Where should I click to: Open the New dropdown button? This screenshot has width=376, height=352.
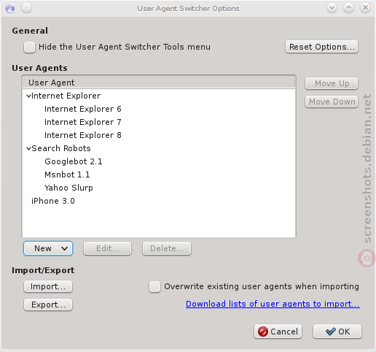48,248
